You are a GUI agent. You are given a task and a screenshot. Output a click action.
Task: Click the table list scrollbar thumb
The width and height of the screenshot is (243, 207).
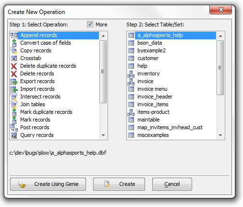click(220, 68)
